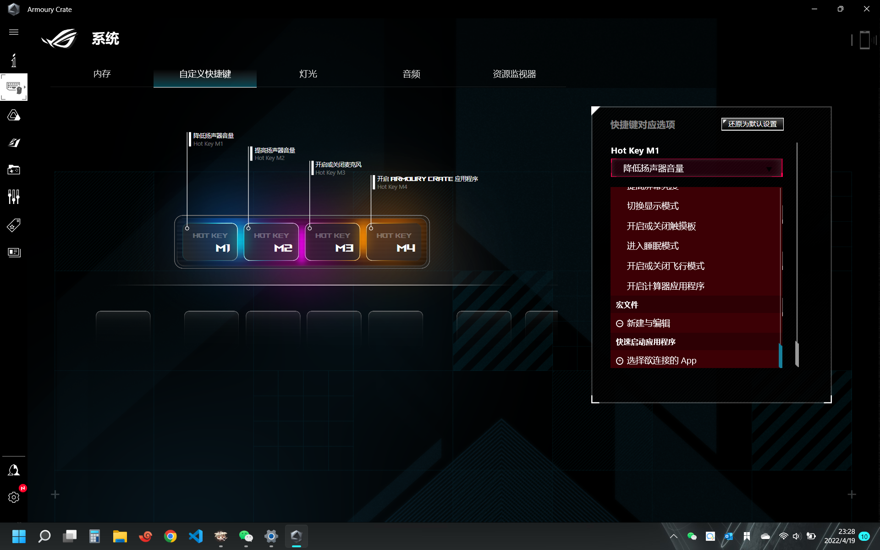Switch to the 灯光 tab
This screenshot has height=550, width=880.
tap(308, 74)
